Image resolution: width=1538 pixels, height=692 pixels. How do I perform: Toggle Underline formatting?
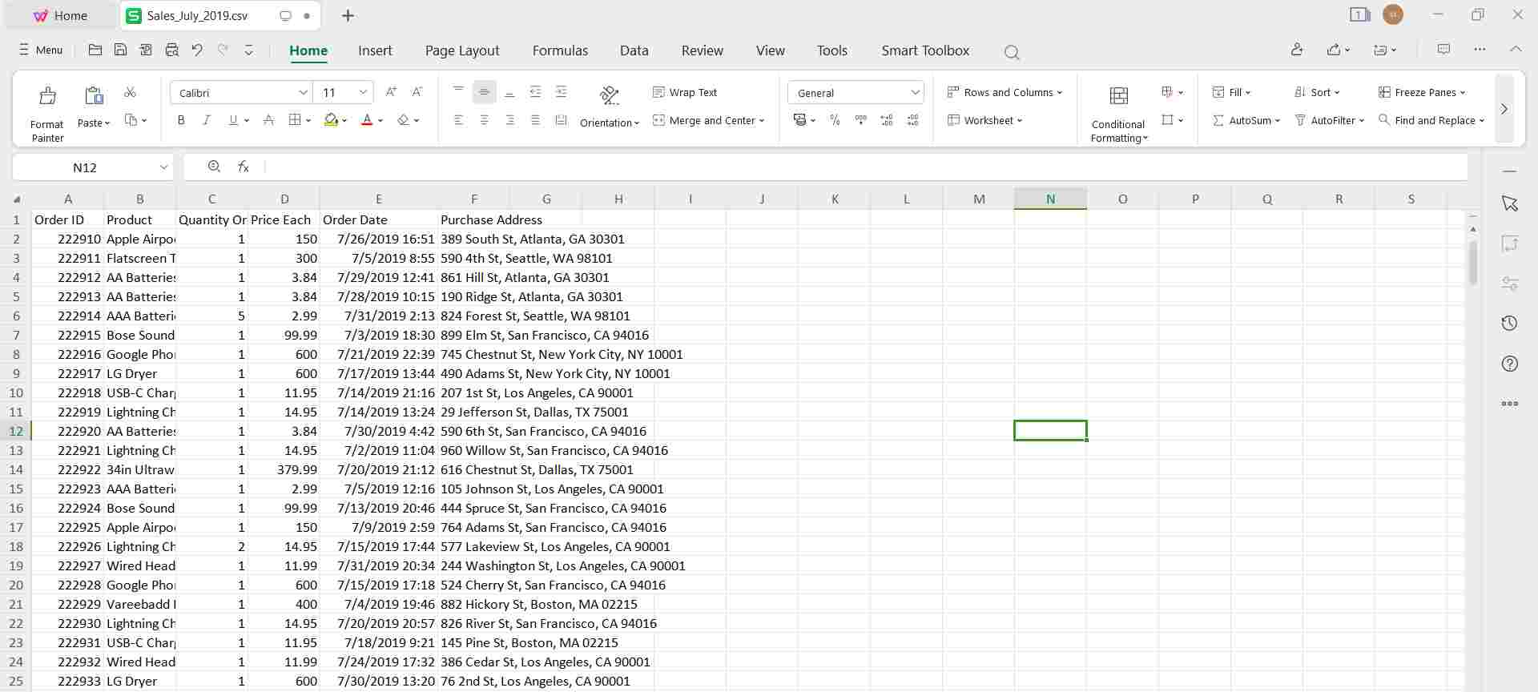pos(233,120)
